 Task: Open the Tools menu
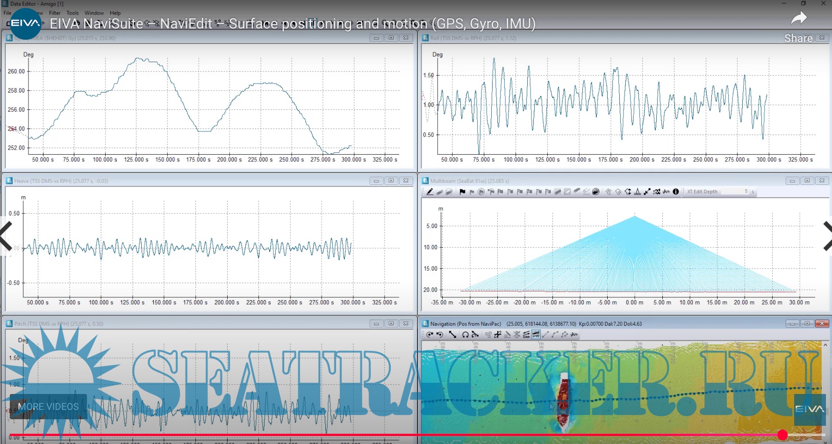[72, 13]
